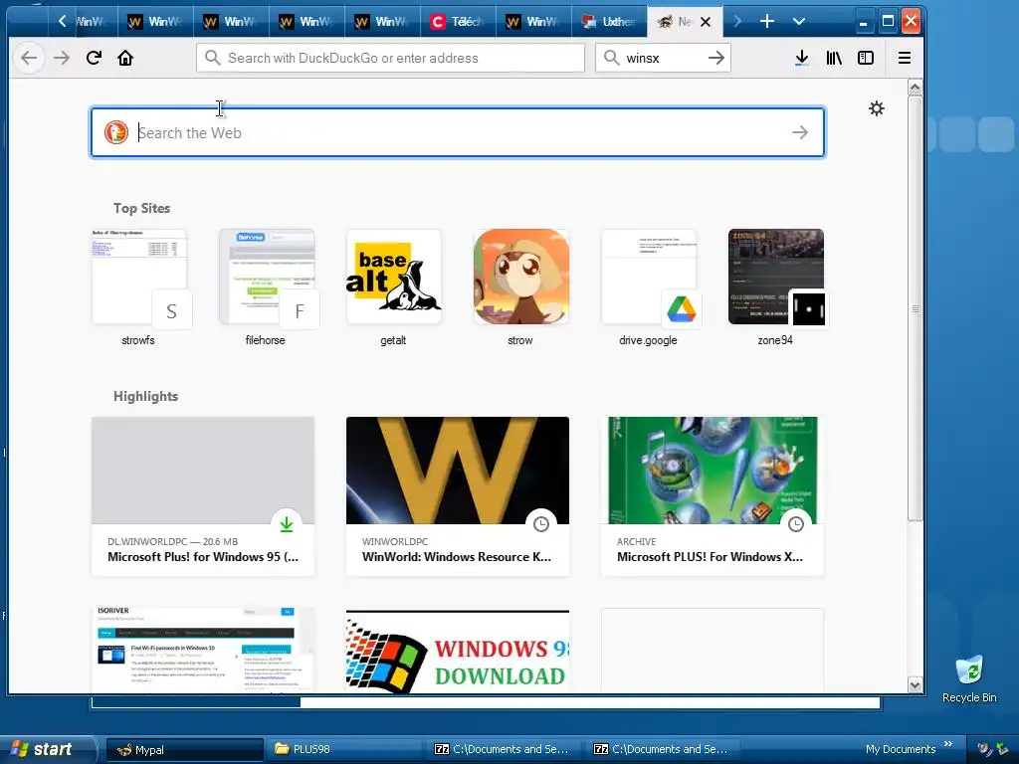The width and height of the screenshot is (1019, 764).
Task: Click the vertical scrollbar thumb
Action: 916,308
